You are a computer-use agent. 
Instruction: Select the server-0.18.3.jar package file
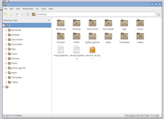(93, 50)
